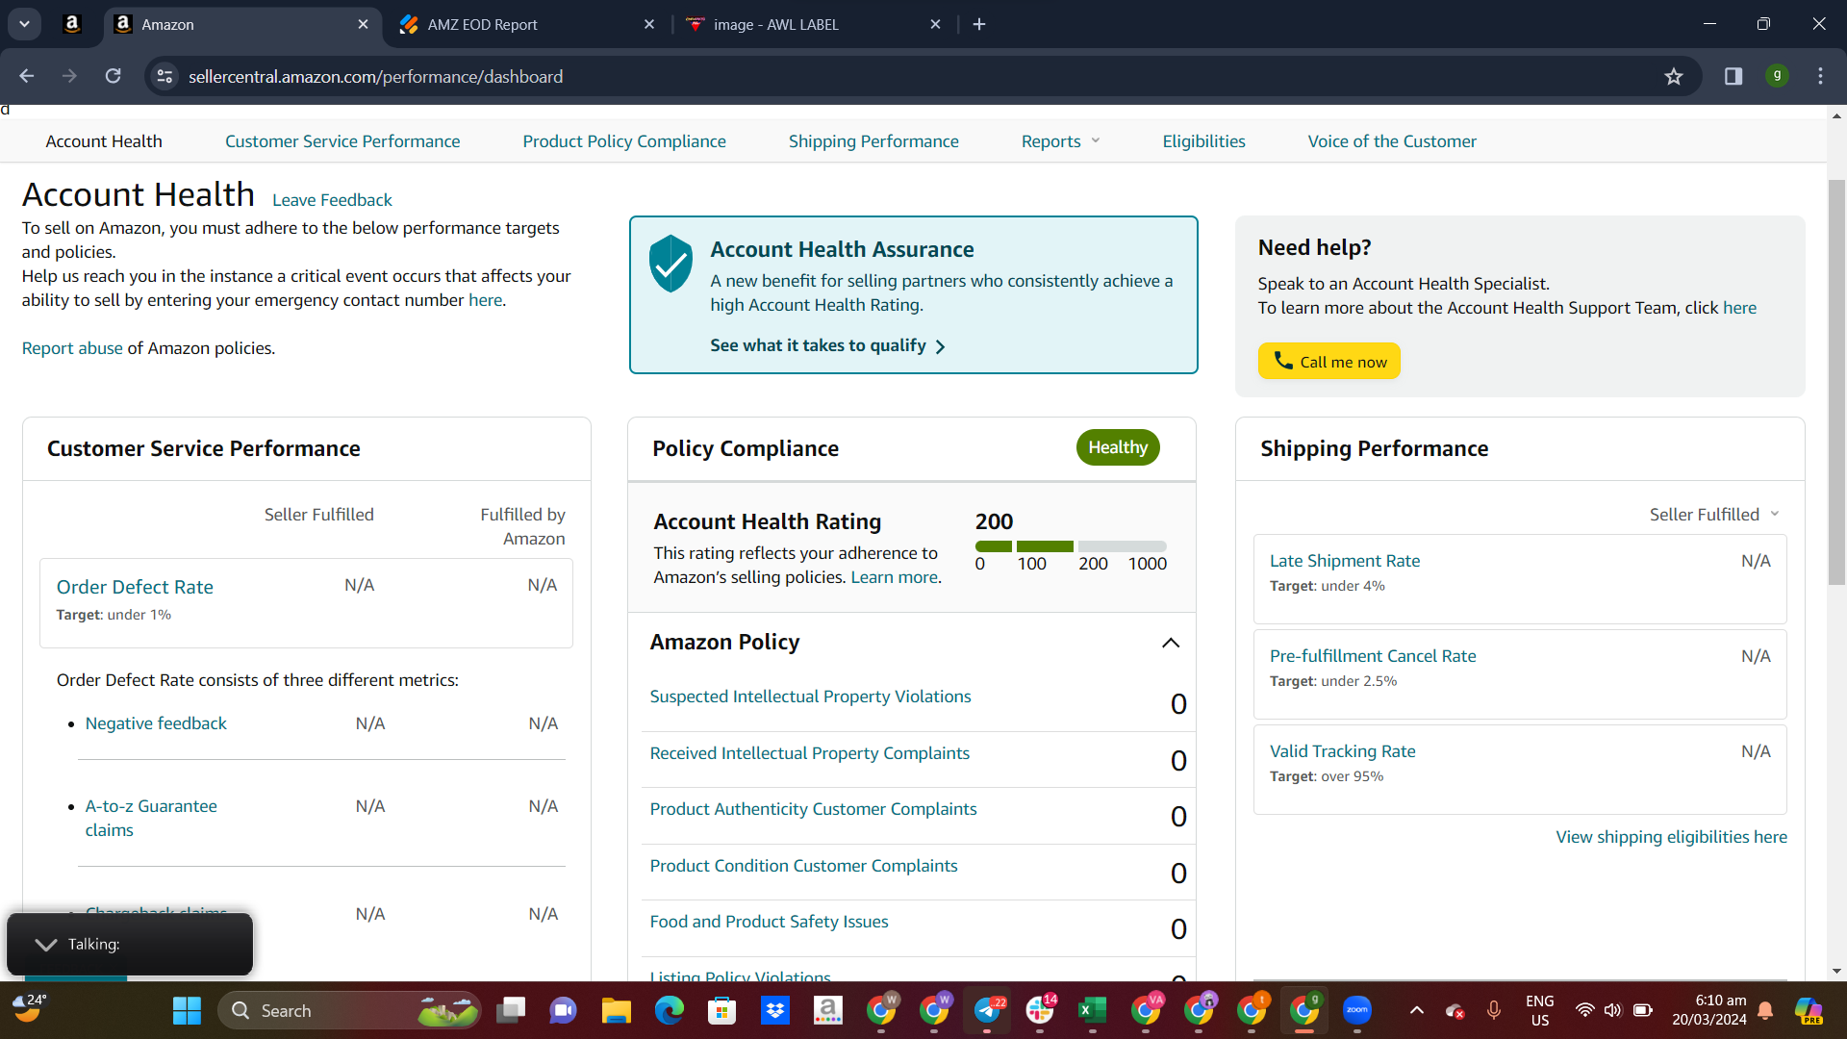Open the Windows Start menu

point(187,1010)
